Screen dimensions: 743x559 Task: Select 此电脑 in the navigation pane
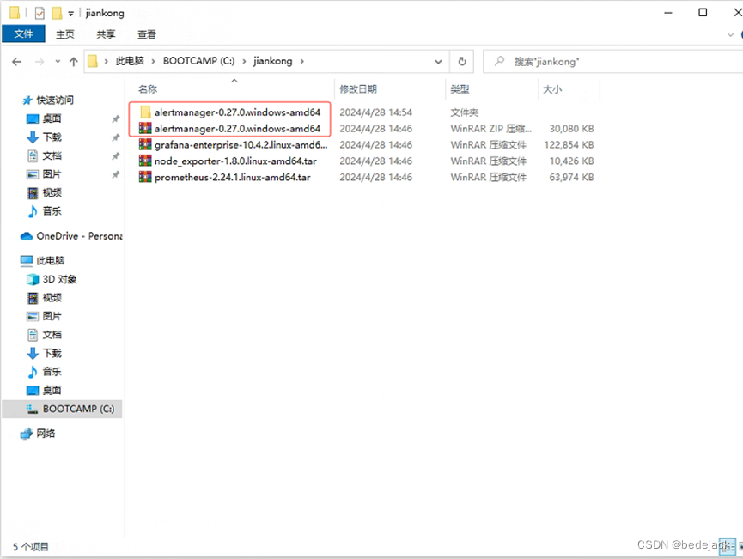coord(50,260)
